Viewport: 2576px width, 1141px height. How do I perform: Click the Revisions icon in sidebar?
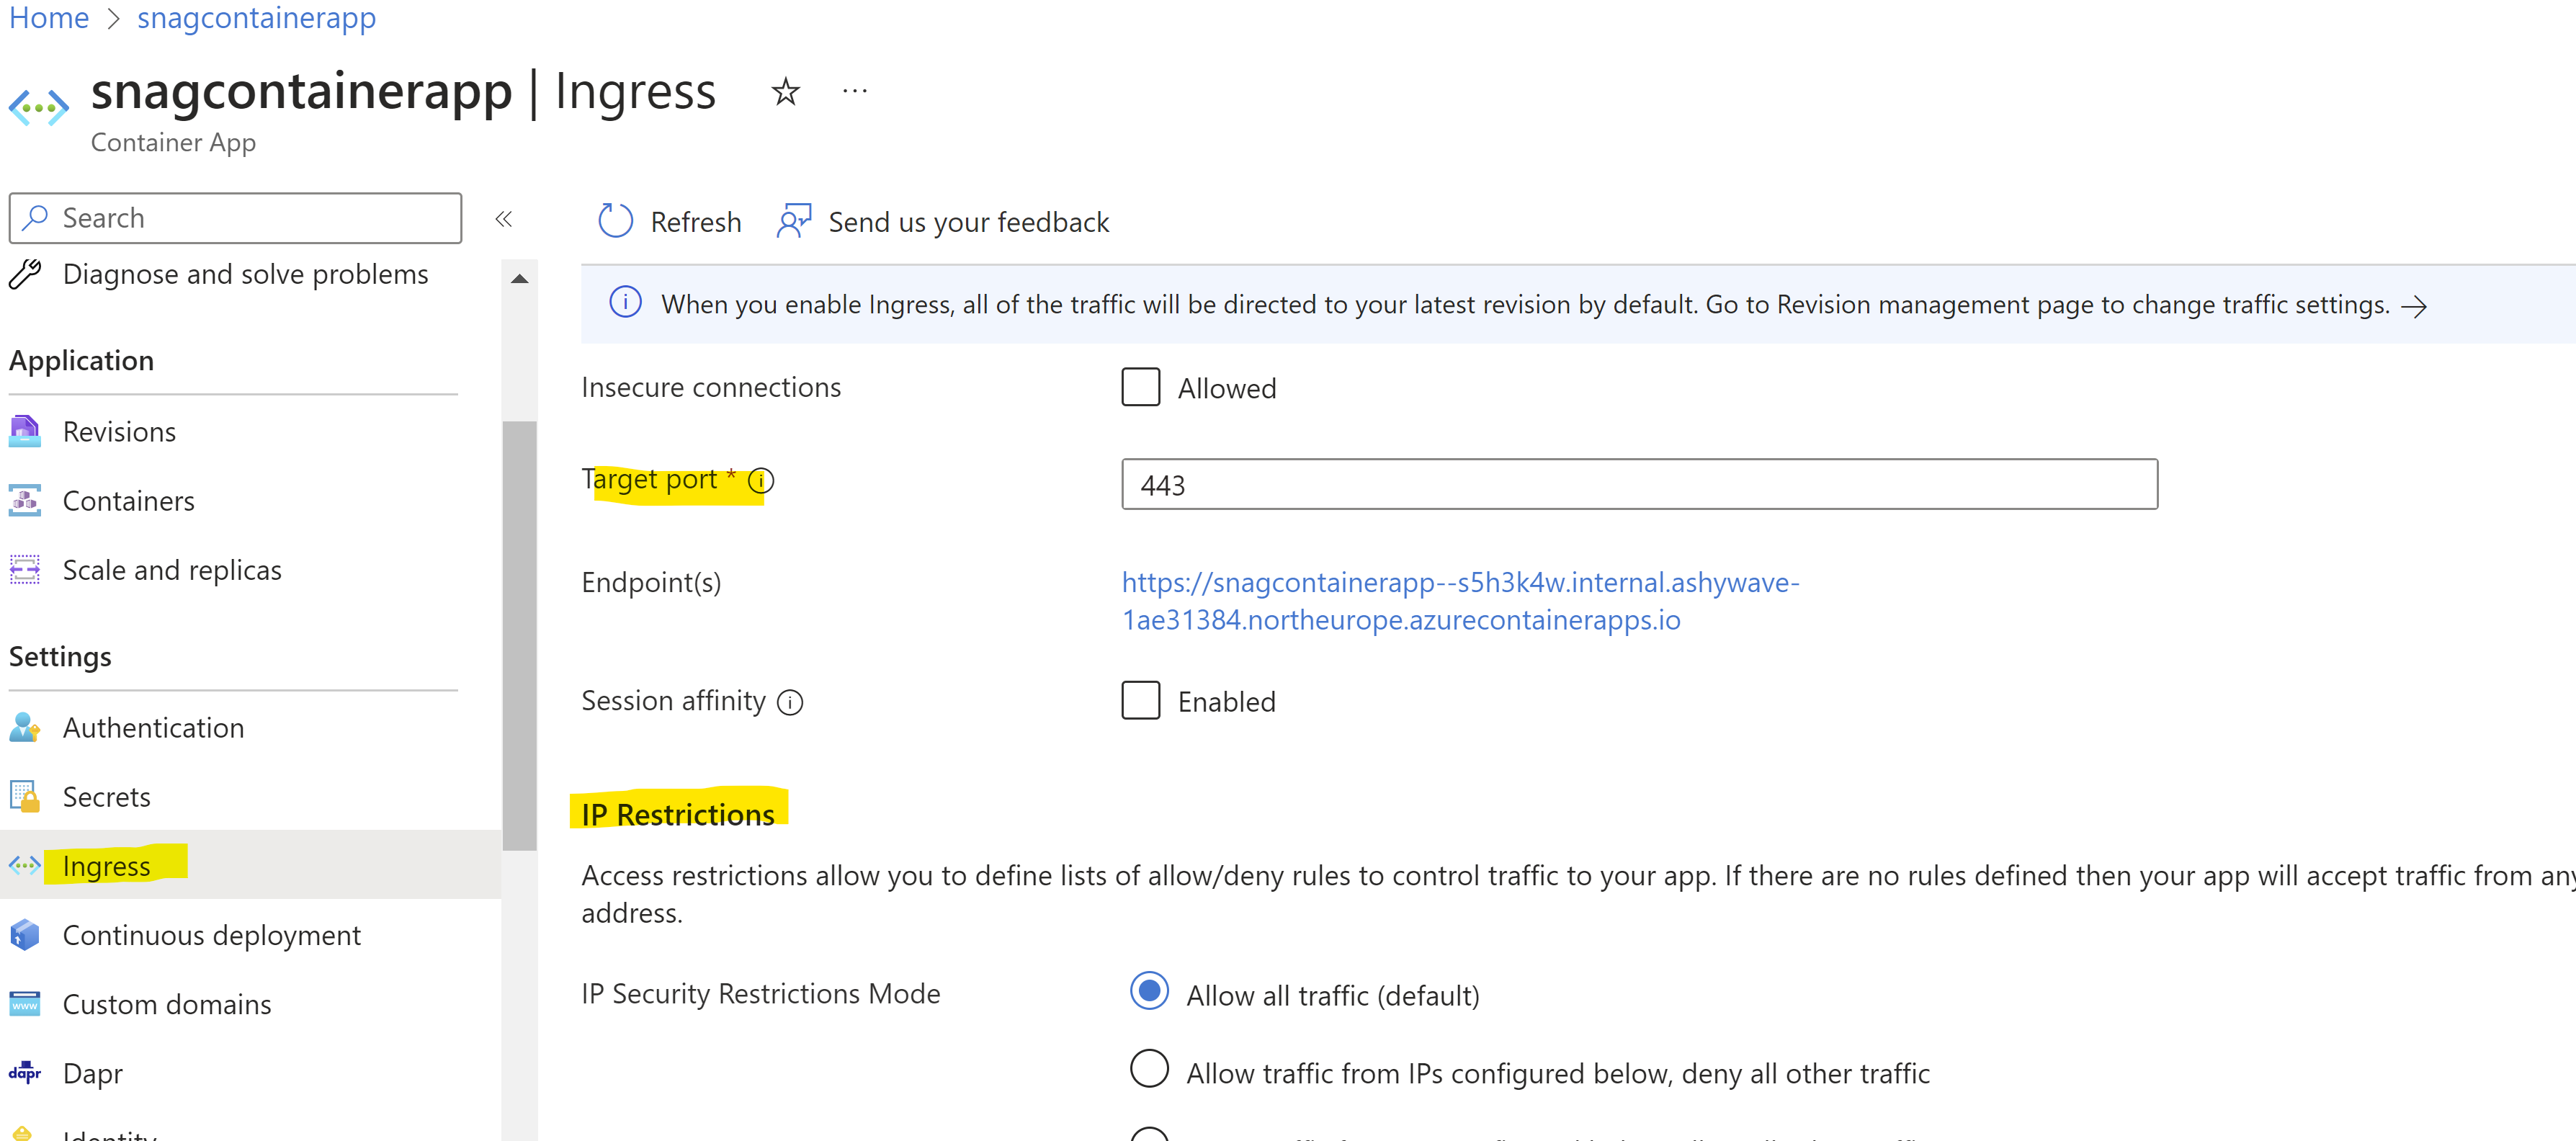pos(25,431)
